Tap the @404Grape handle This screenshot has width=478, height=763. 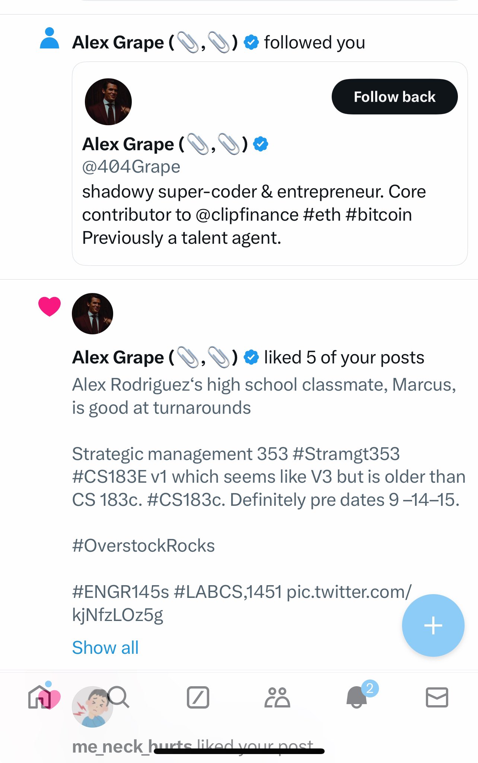click(131, 167)
